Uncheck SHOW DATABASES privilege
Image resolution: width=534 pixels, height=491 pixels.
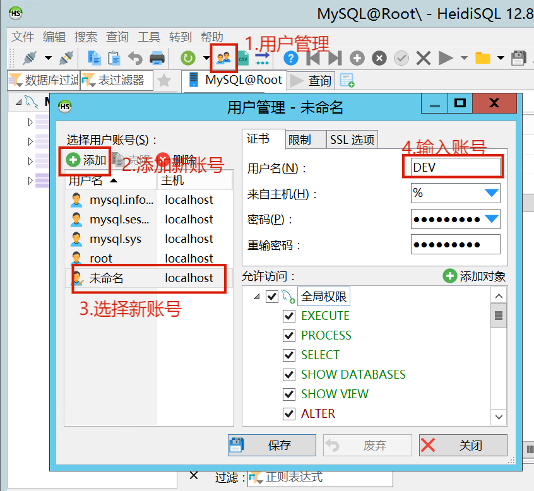pyautogui.click(x=289, y=374)
